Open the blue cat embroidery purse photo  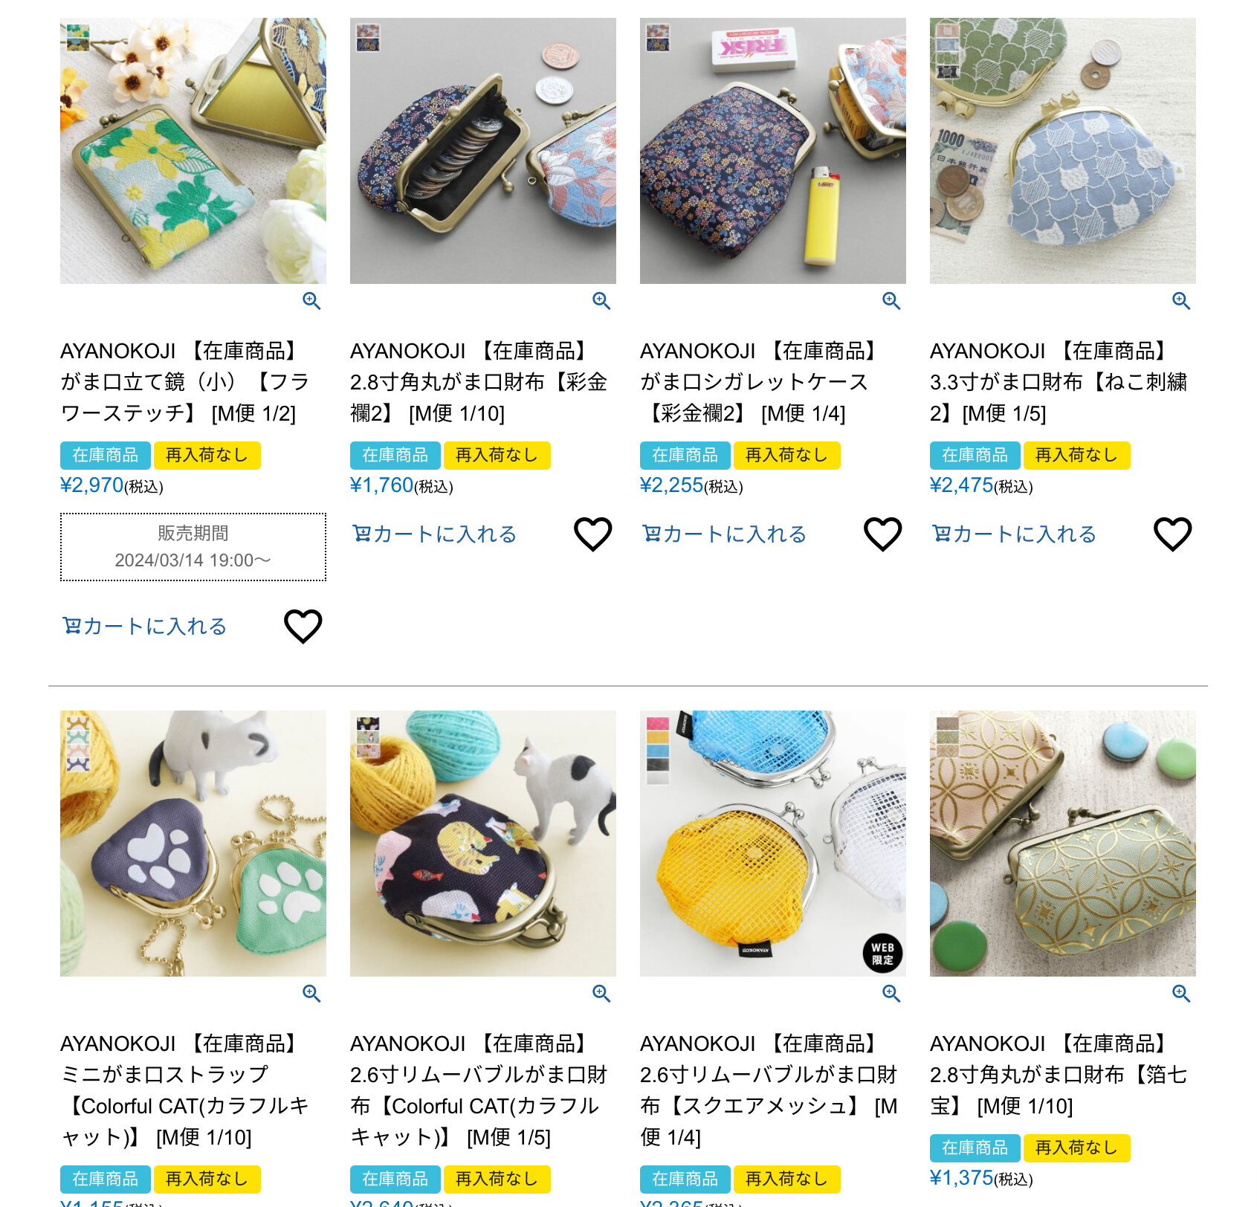pos(1063,151)
